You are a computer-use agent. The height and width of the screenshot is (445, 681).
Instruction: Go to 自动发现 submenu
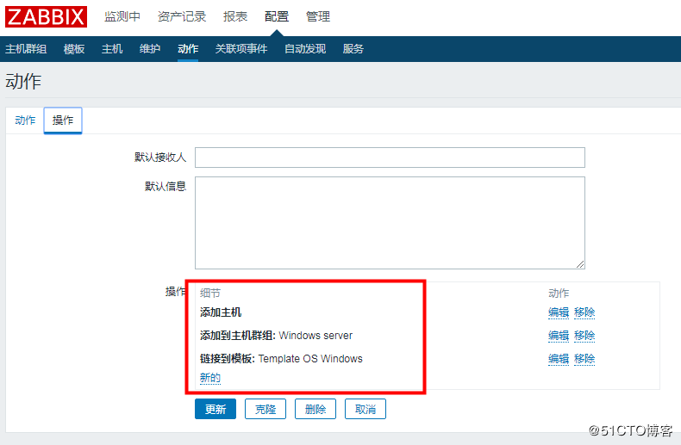pyautogui.click(x=305, y=49)
